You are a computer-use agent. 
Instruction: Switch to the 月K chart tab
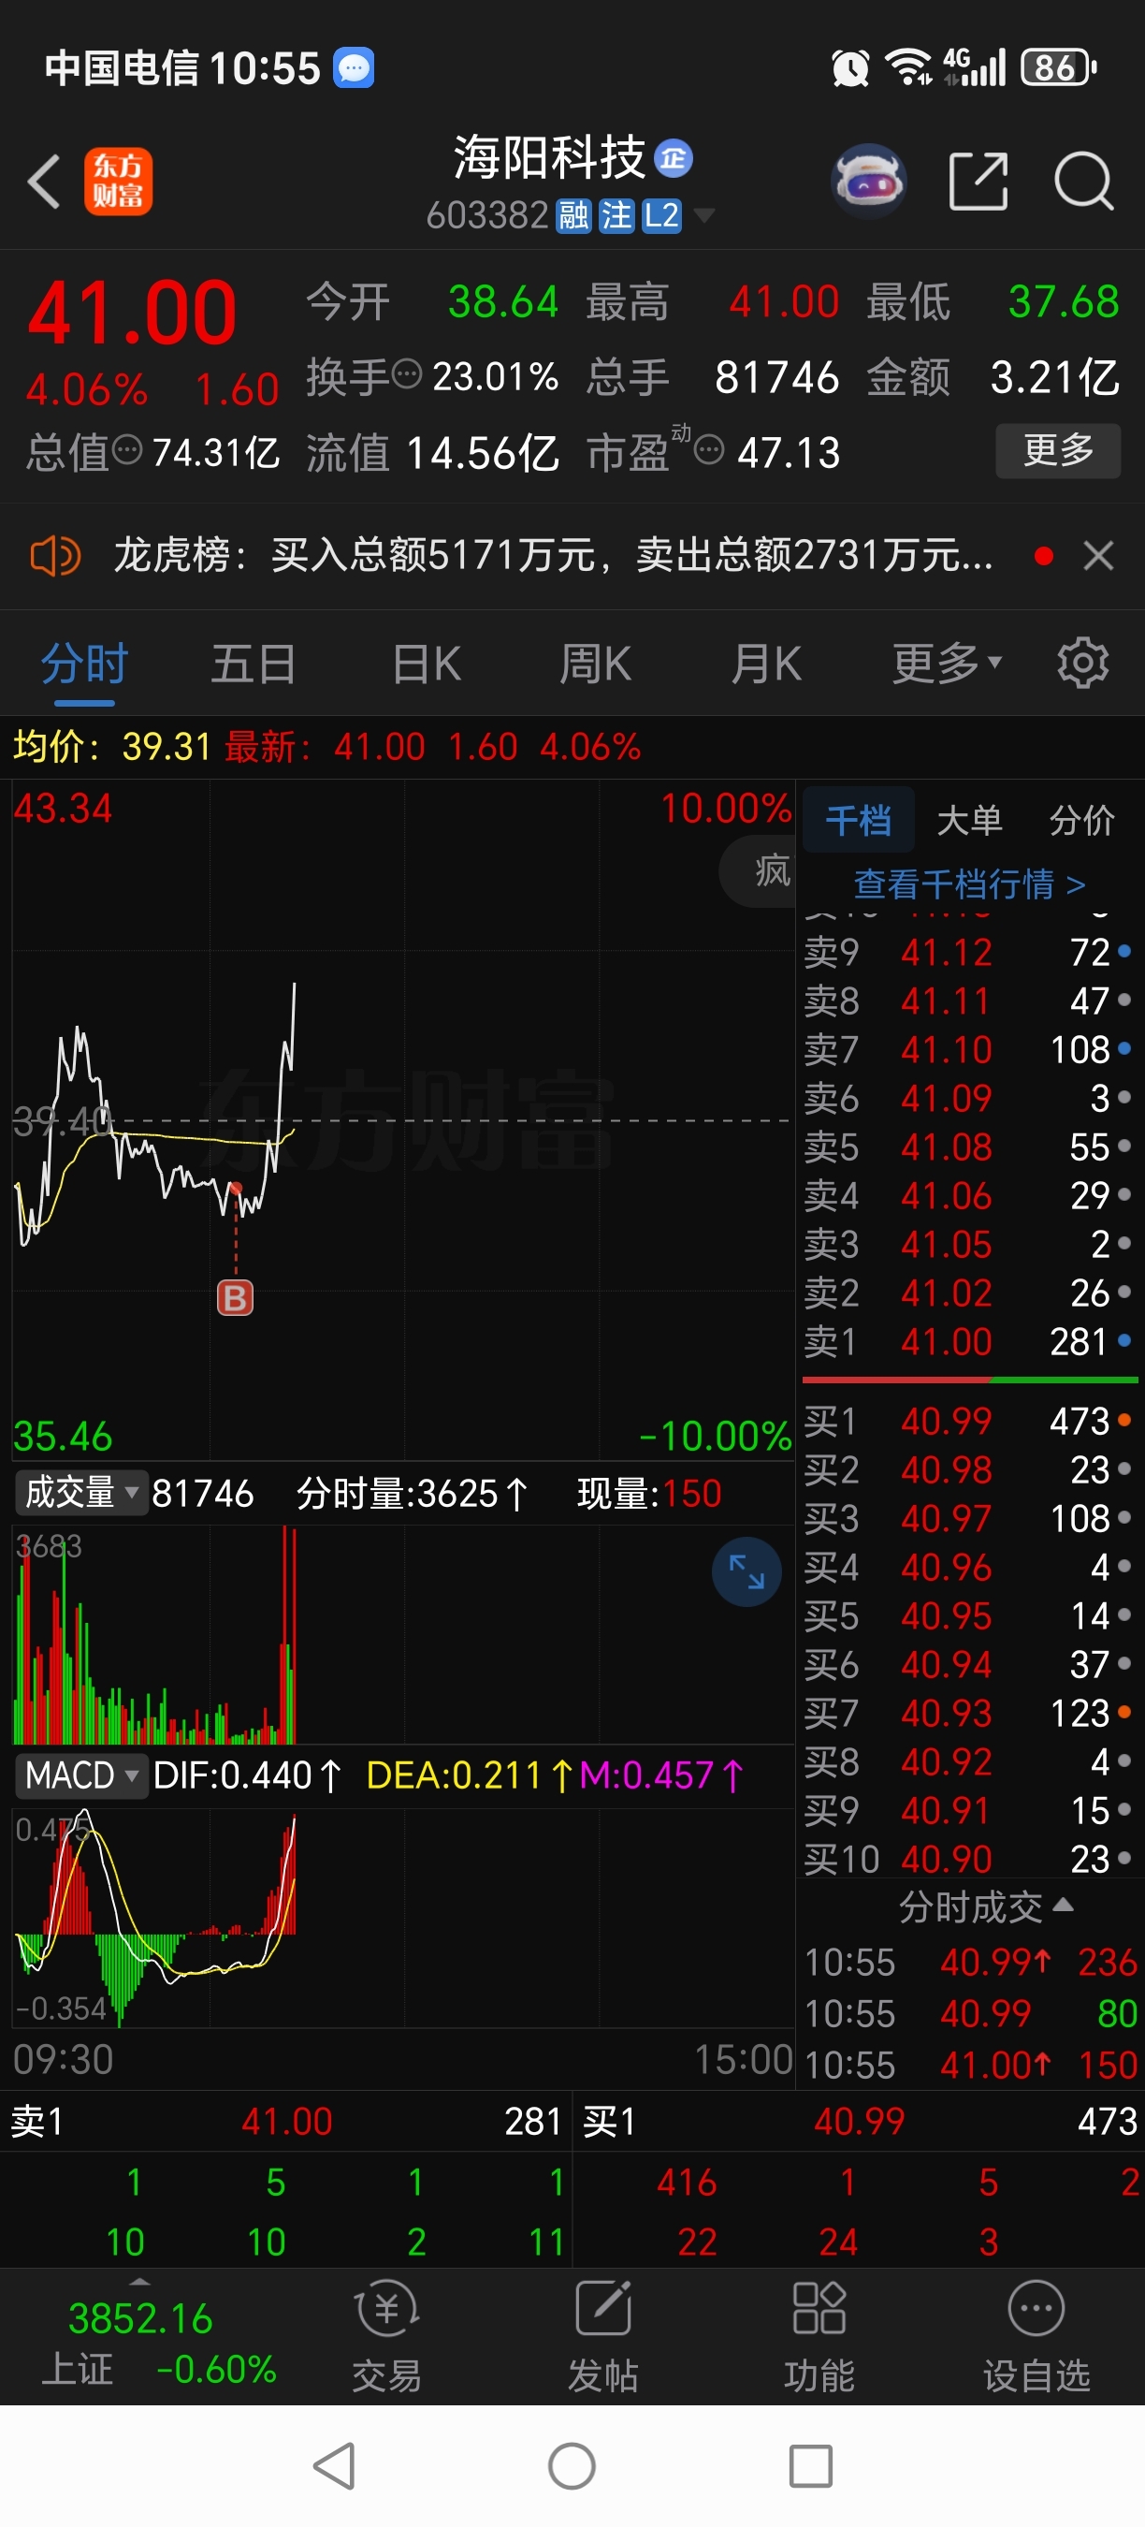click(x=765, y=665)
